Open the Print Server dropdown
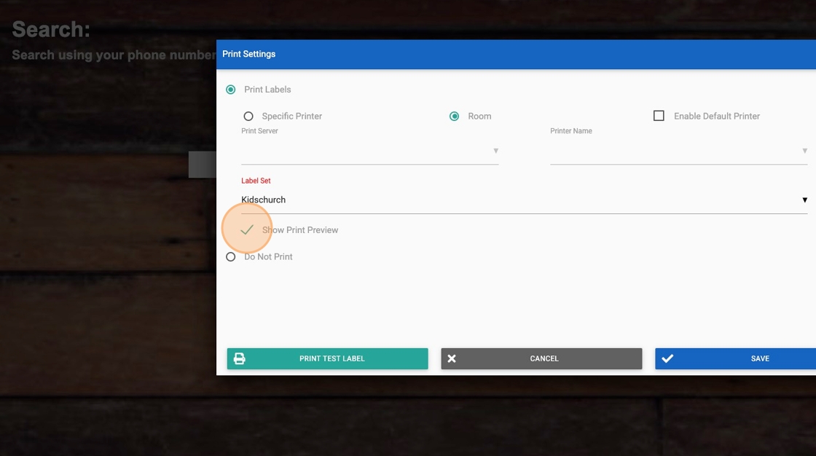 369,151
